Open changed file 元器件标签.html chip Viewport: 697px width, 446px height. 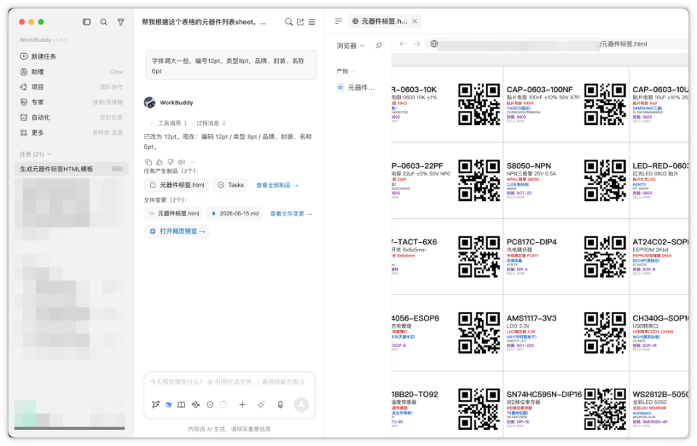(x=174, y=214)
